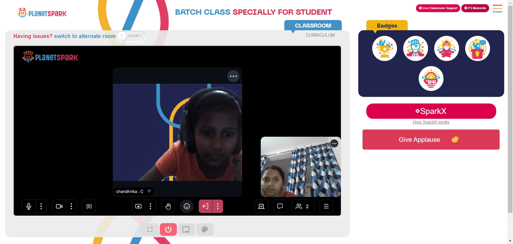Open the emoji reactions picker

(x=187, y=207)
